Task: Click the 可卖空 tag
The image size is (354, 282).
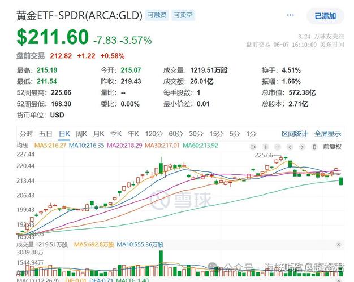Action: (x=183, y=15)
